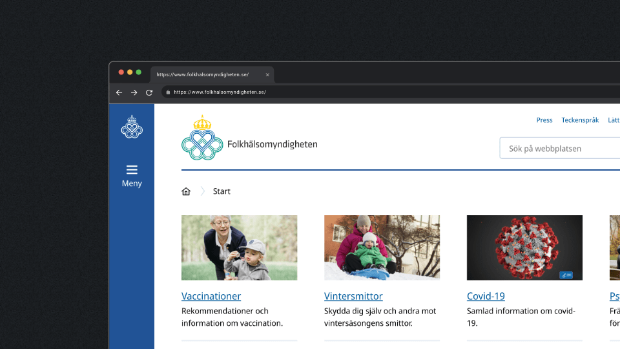Click the URL address bar text
This screenshot has height=349, width=620.
[220, 92]
